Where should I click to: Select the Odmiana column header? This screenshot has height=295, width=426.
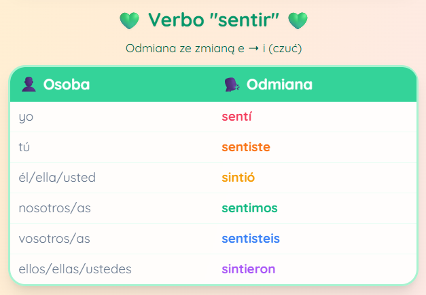[x=315, y=84]
